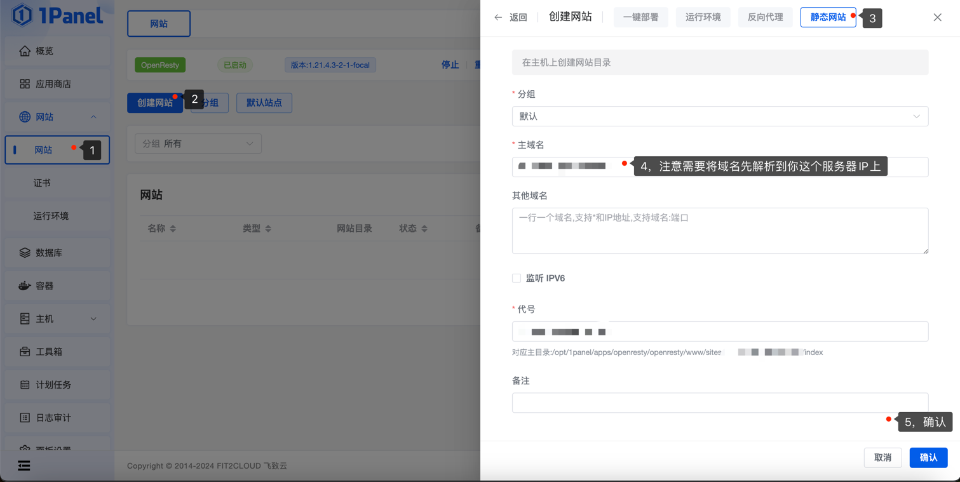
Task: Click the calendar icon for 计划任务
Action: point(25,385)
